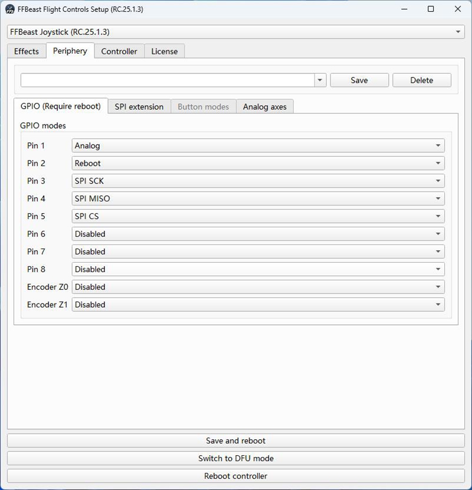Image resolution: width=472 pixels, height=490 pixels.
Task: Click the Reboot controller button
Action: [235, 476]
